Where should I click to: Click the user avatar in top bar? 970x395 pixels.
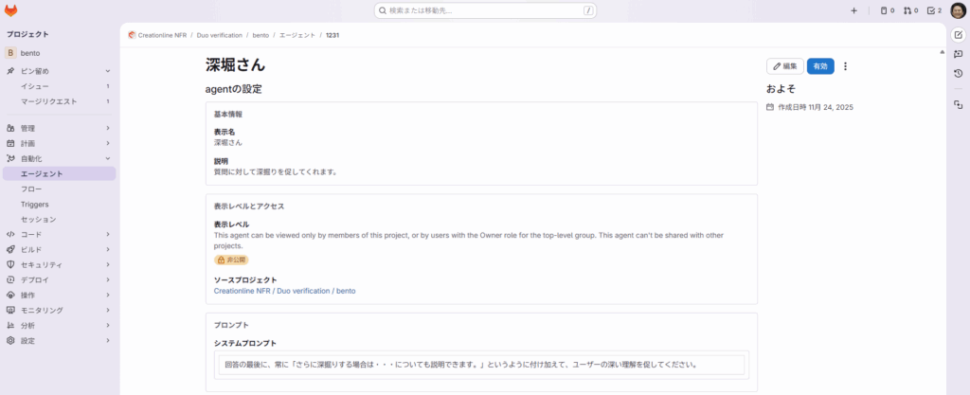pyautogui.click(x=958, y=11)
